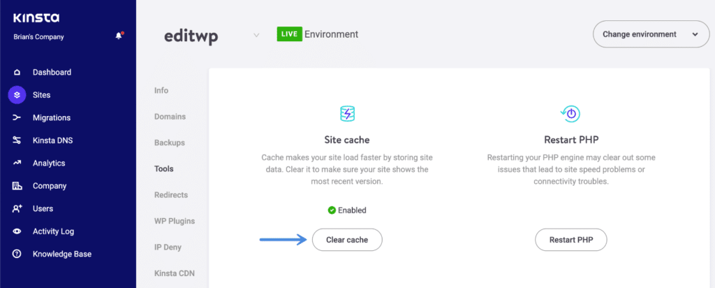Switch to the Info tab

tap(161, 90)
